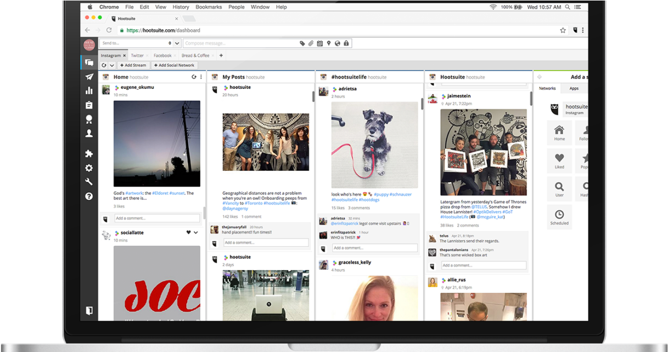Viewport: 668px width, 352px height.
Task: Expand the sociallatte post options chevron
Action: pos(196,233)
